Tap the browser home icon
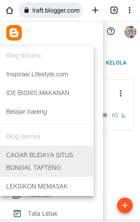Image resolution: width=140 pixels, height=222 pixels. pyautogui.click(x=9, y=10)
